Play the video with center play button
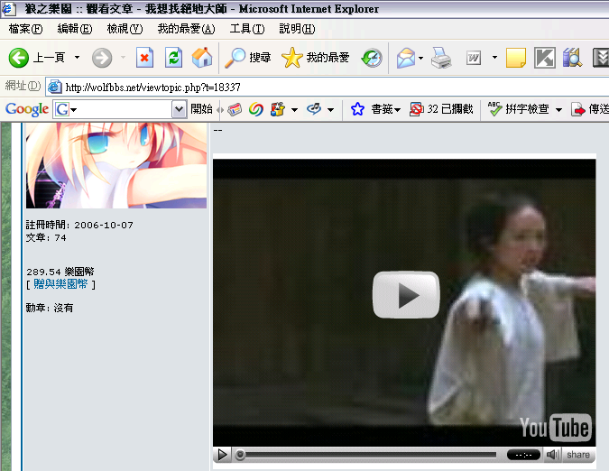 click(406, 295)
